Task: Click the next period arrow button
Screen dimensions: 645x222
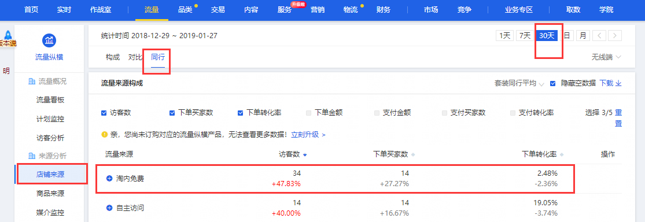Action: [615, 36]
